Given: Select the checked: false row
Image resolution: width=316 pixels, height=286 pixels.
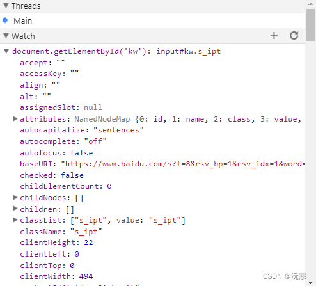Looking at the screenshot, I should [x=52, y=175].
